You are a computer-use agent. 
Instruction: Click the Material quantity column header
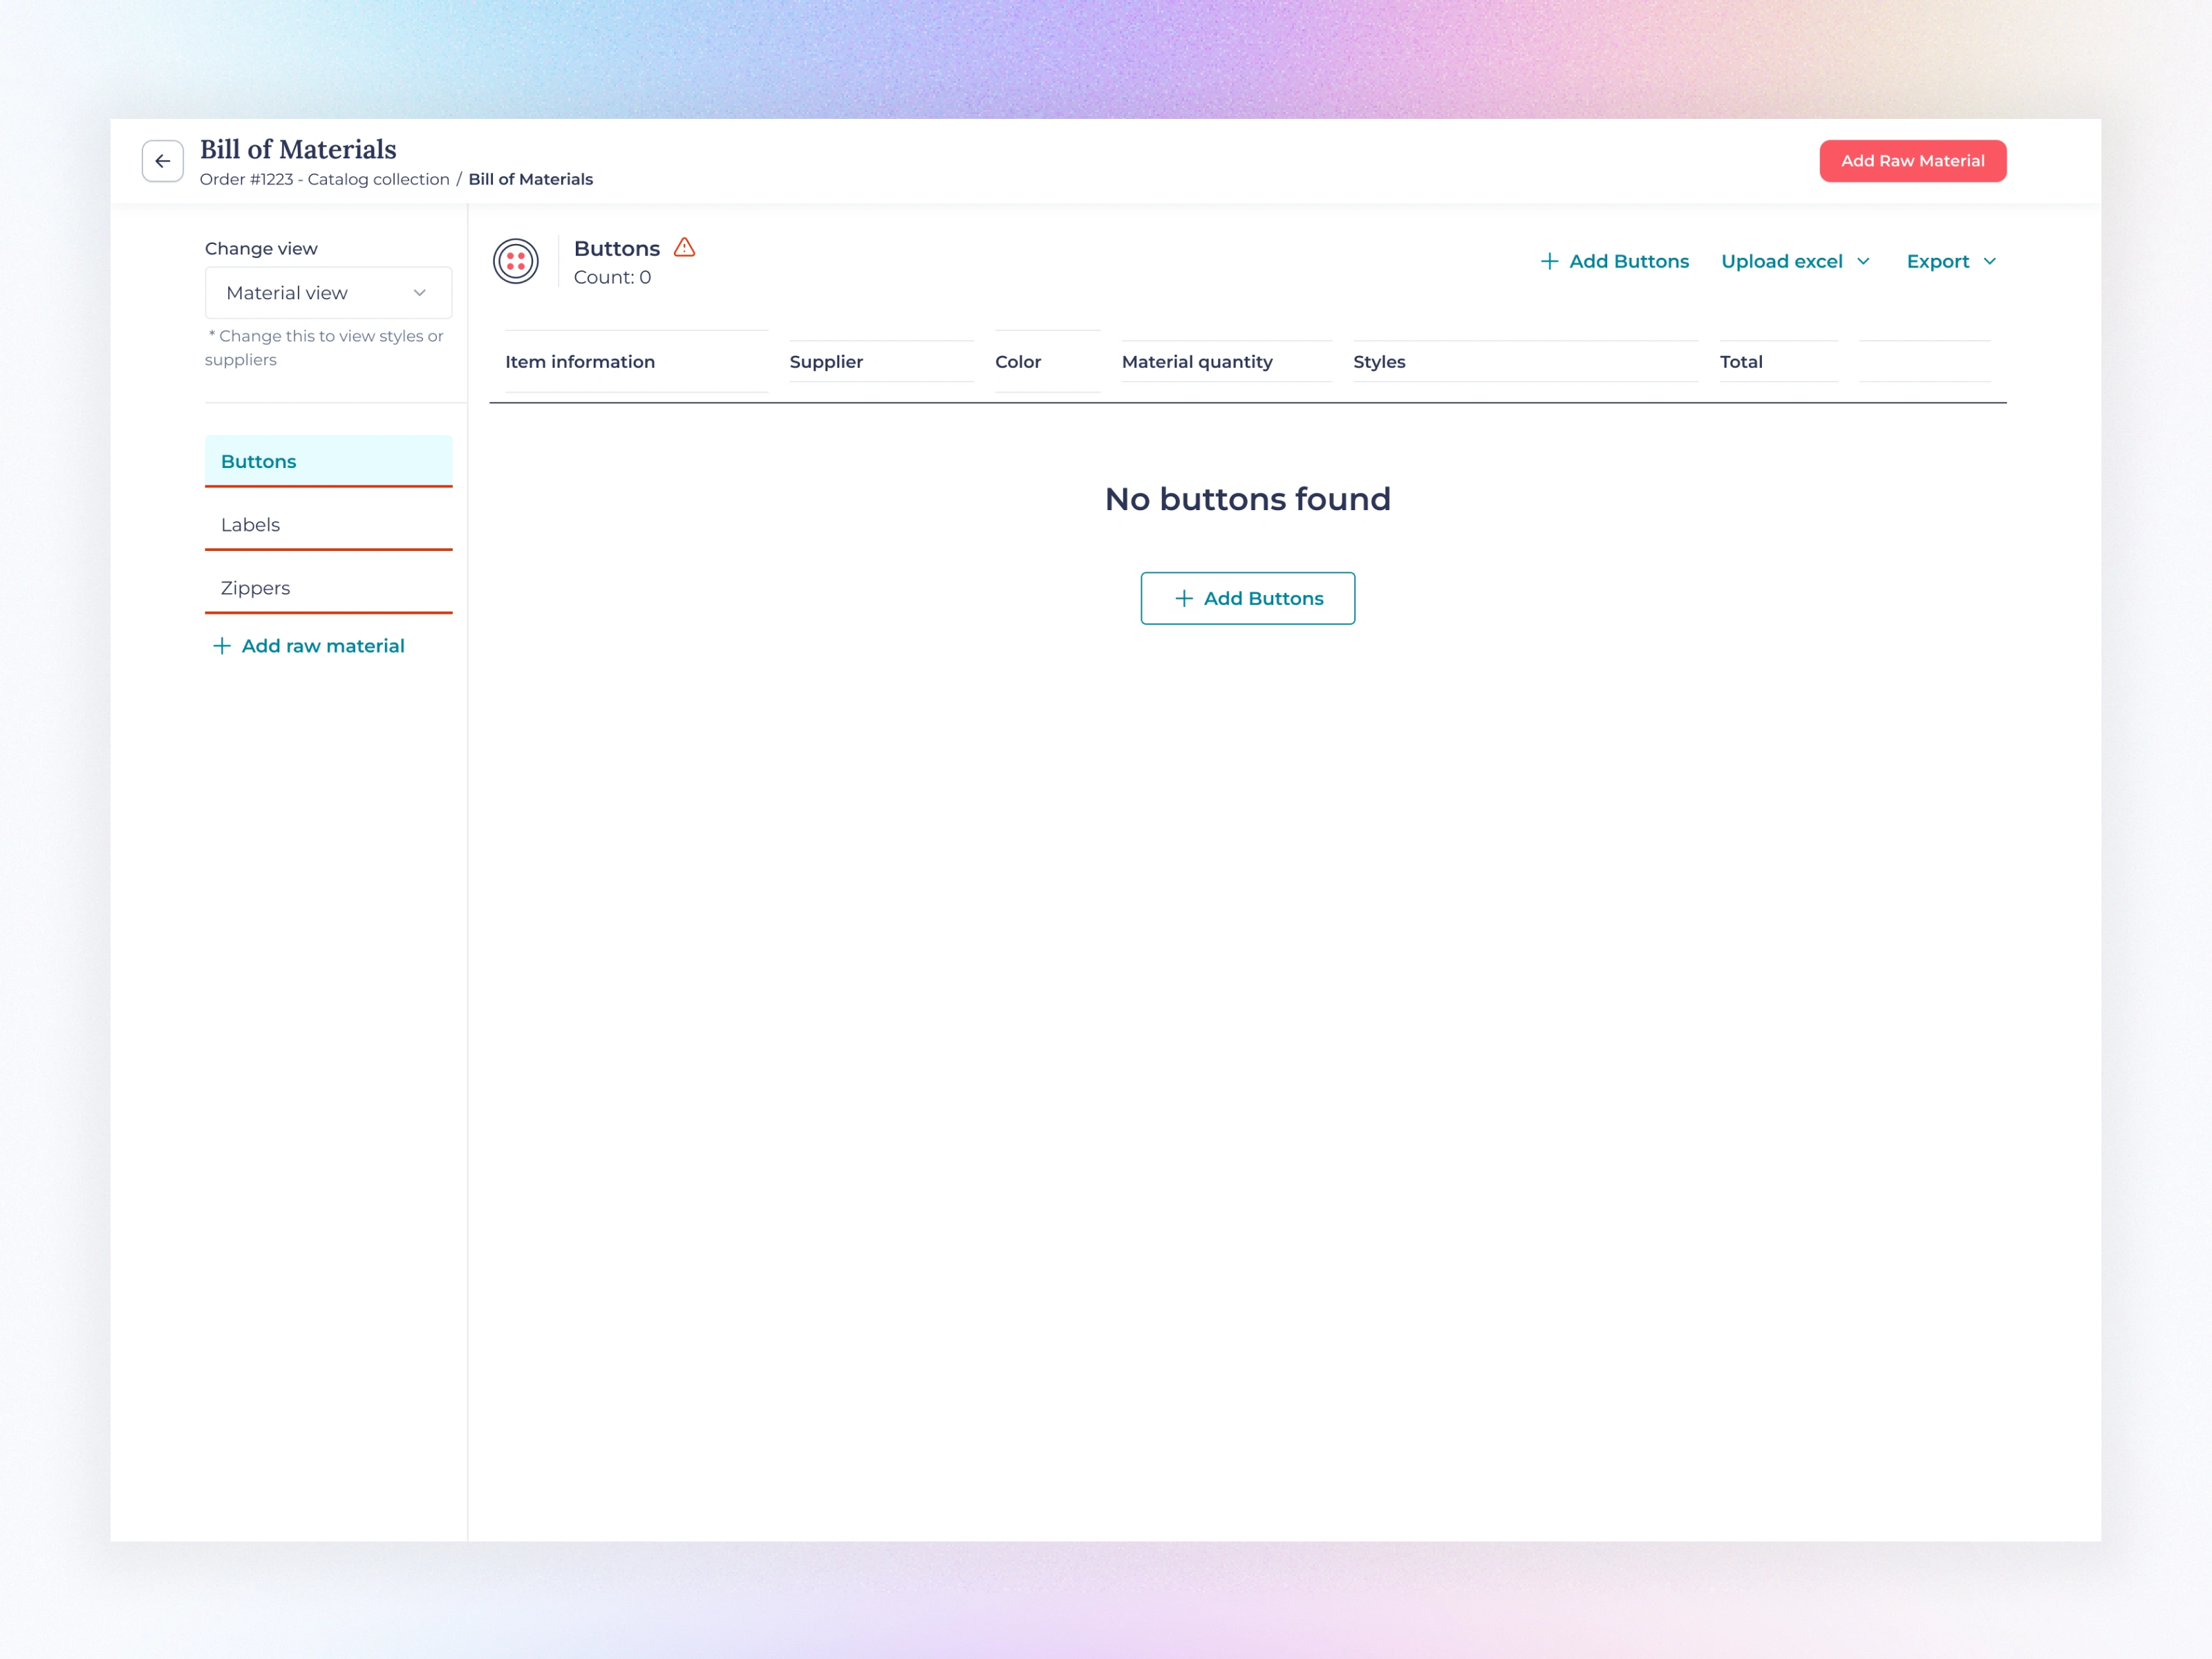(1197, 362)
